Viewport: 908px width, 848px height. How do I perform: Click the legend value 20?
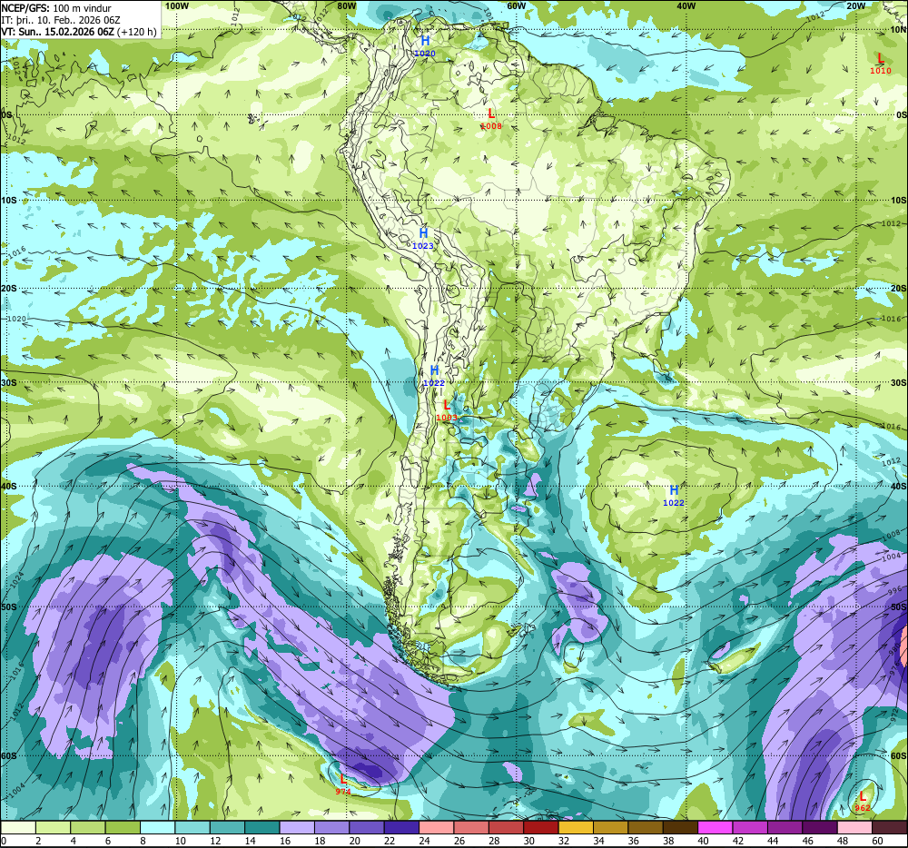[x=354, y=841]
